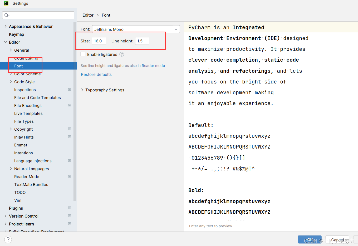The image size is (358, 246).
Task: Open Vim settings item
Action: tap(18, 200)
